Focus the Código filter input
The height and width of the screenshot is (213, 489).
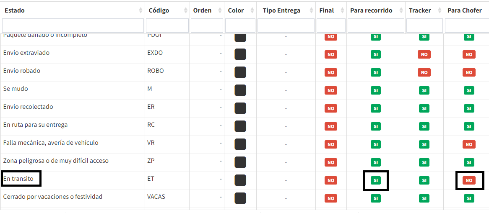[x=167, y=26]
